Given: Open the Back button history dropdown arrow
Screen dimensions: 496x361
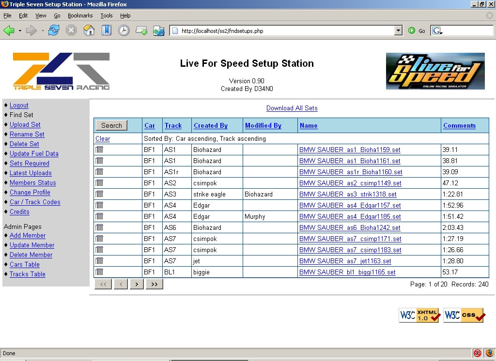Looking at the screenshot, I should pyautogui.click(x=20, y=30).
